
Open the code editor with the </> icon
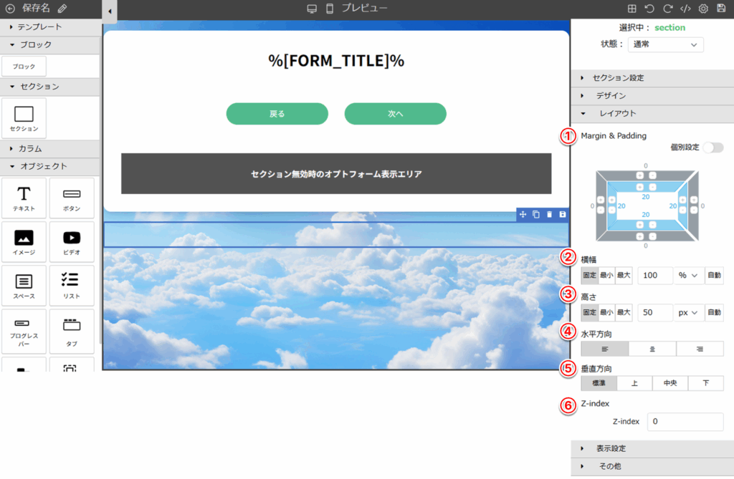686,9
